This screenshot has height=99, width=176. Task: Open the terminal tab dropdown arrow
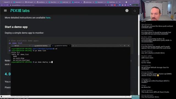pyautogui.click(x=76, y=46)
